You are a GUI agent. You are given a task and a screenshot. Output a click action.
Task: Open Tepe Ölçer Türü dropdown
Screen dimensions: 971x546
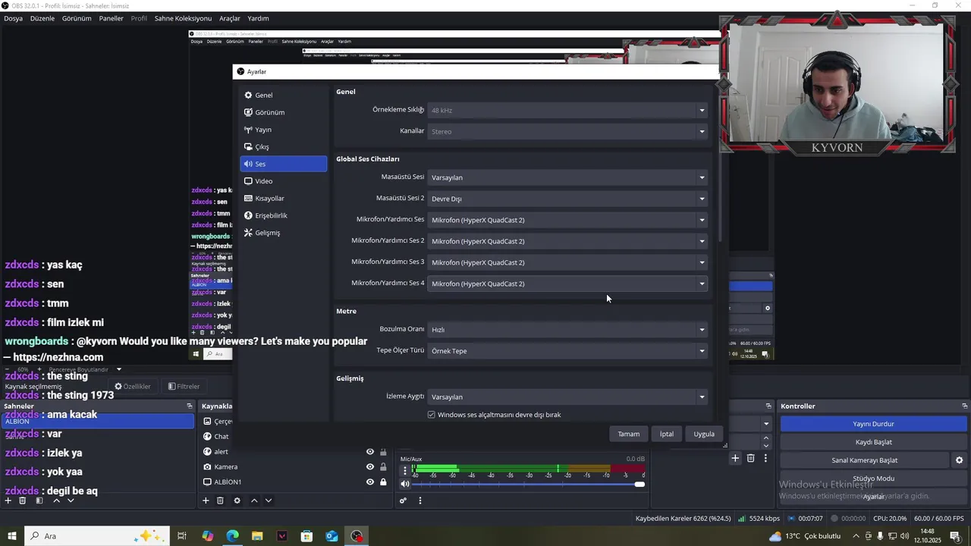pos(567,351)
